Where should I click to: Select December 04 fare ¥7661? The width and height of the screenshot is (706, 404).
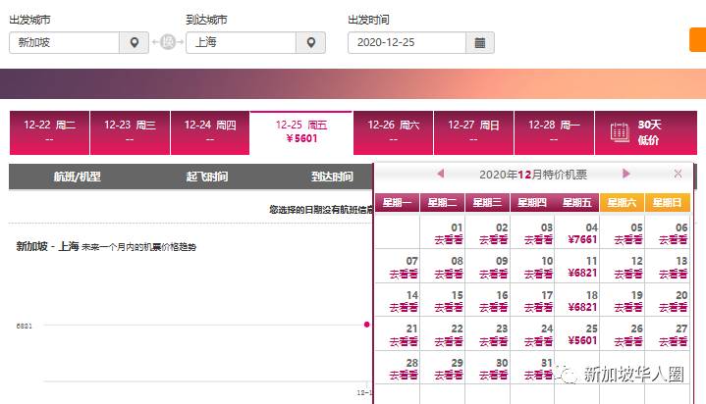click(x=582, y=240)
